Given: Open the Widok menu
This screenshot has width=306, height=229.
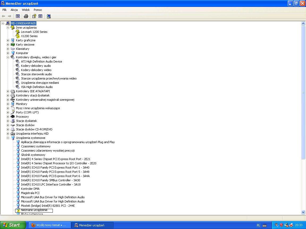Looking at the screenshot, I should tap(26, 10).
